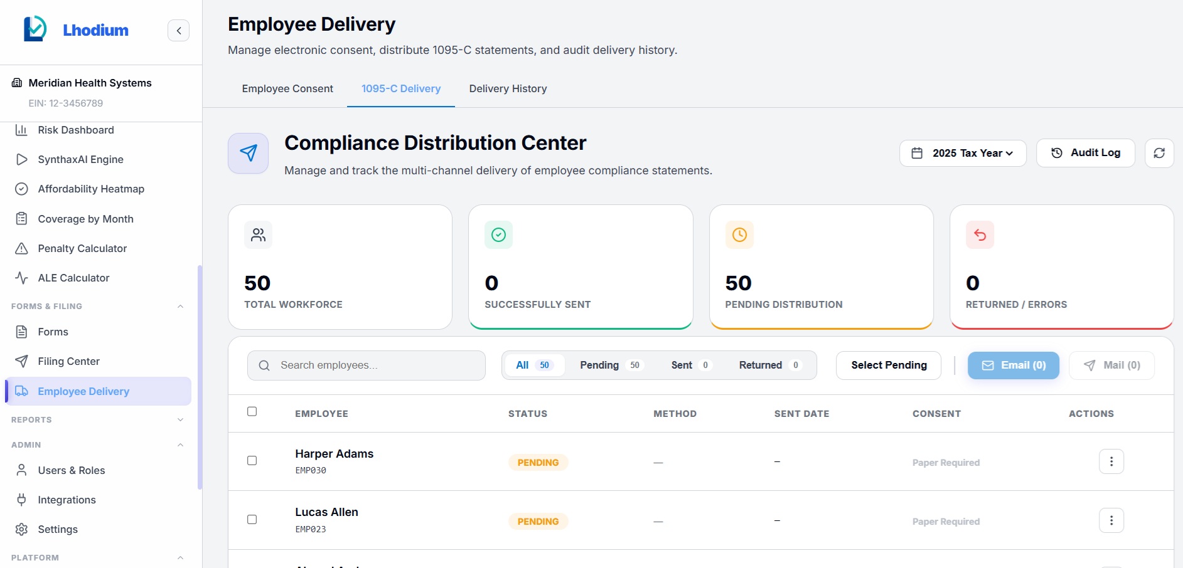1183x568 pixels.
Task: Open actions menu for Harper Adams
Action: [1111, 461]
